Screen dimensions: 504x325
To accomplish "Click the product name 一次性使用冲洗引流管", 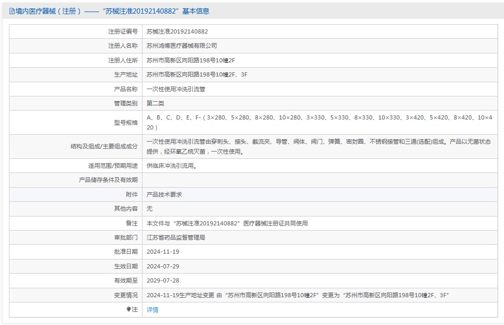I will tap(176, 89).
